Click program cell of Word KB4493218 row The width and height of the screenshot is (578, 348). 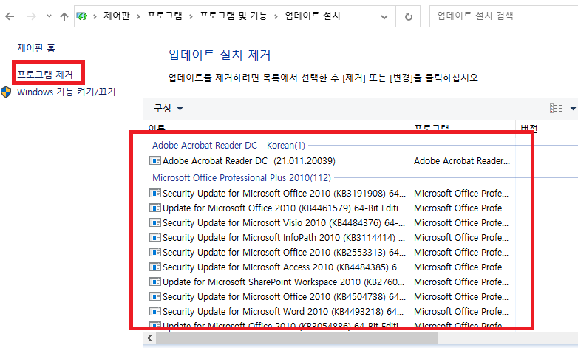[461, 311]
